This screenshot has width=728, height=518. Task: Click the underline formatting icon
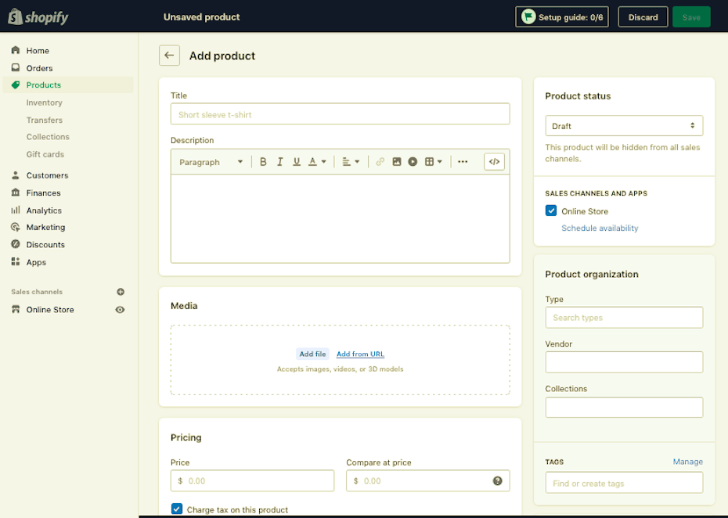297,162
